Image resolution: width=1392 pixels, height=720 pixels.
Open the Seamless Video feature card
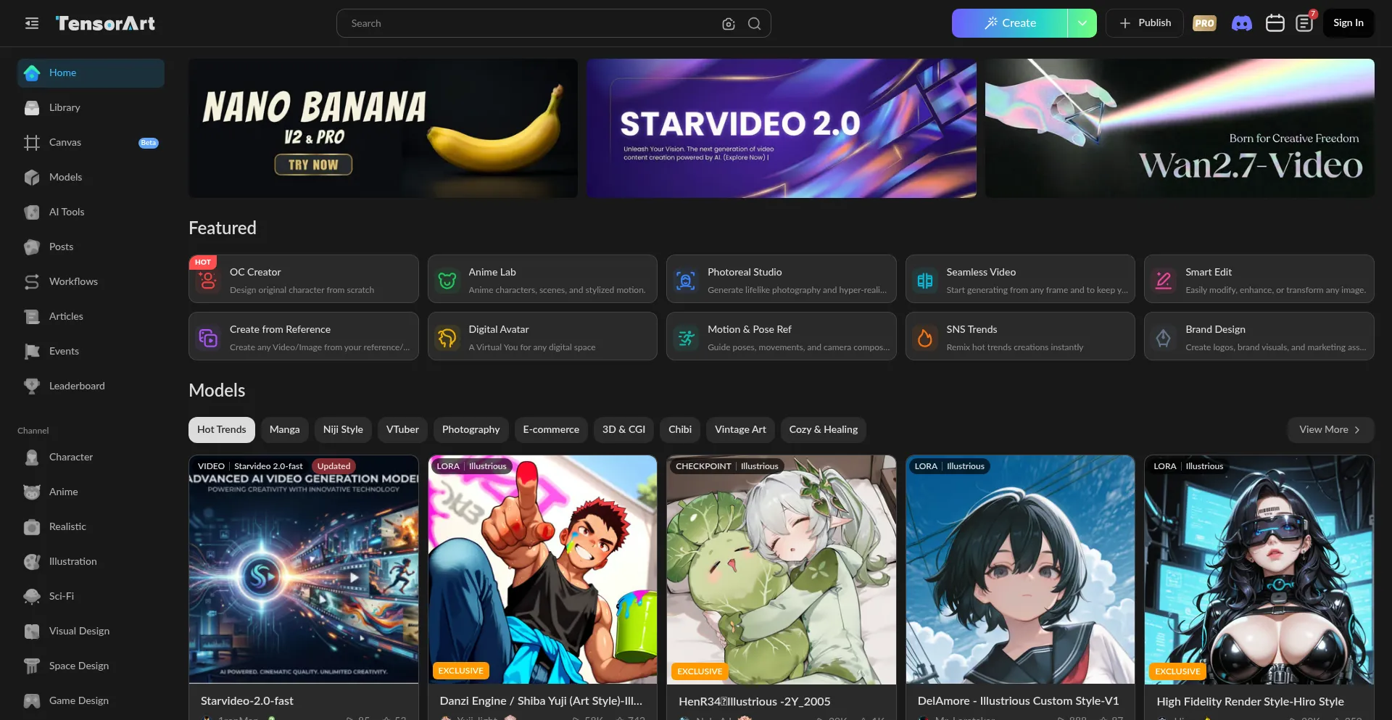coord(1020,279)
